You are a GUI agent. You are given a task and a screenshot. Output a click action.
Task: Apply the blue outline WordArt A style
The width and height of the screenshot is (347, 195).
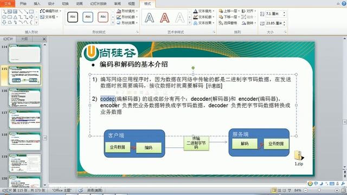pos(150,18)
